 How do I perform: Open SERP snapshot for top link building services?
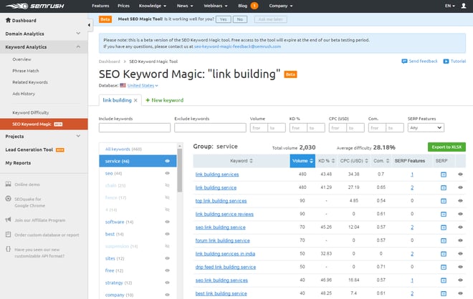[x=444, y=201]
